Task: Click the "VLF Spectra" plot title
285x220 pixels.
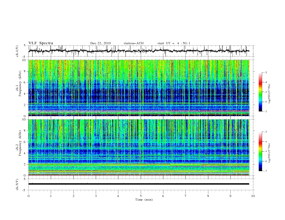Action: point(41,43)
